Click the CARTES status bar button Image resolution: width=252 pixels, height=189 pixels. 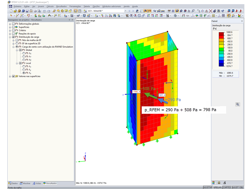(x=227, y=187)
